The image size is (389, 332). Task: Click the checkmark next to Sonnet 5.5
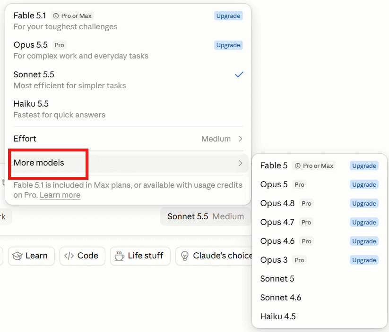point(239,74)
